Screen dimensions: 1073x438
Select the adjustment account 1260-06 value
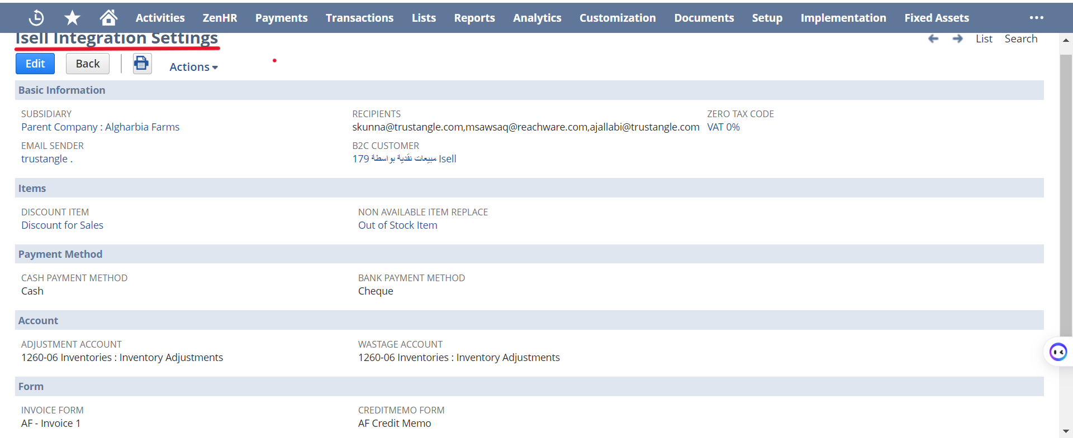tap(122, 358)
